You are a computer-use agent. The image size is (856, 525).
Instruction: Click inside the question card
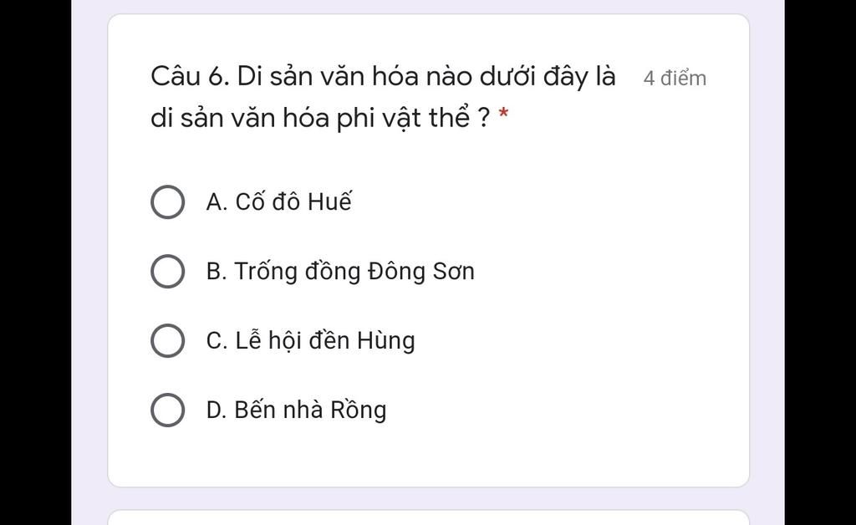coord(428,251)
